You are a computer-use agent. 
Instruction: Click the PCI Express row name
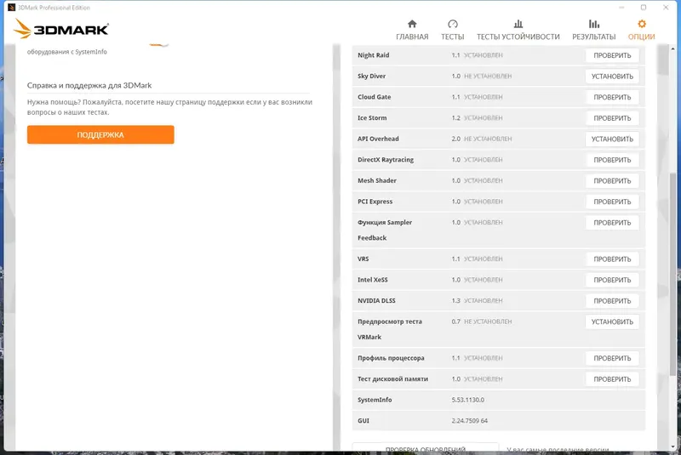pyautogui.click(x=375, y=202)
